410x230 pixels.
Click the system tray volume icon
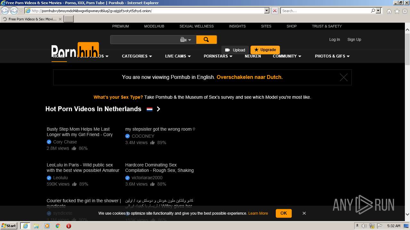pos(364,226)
